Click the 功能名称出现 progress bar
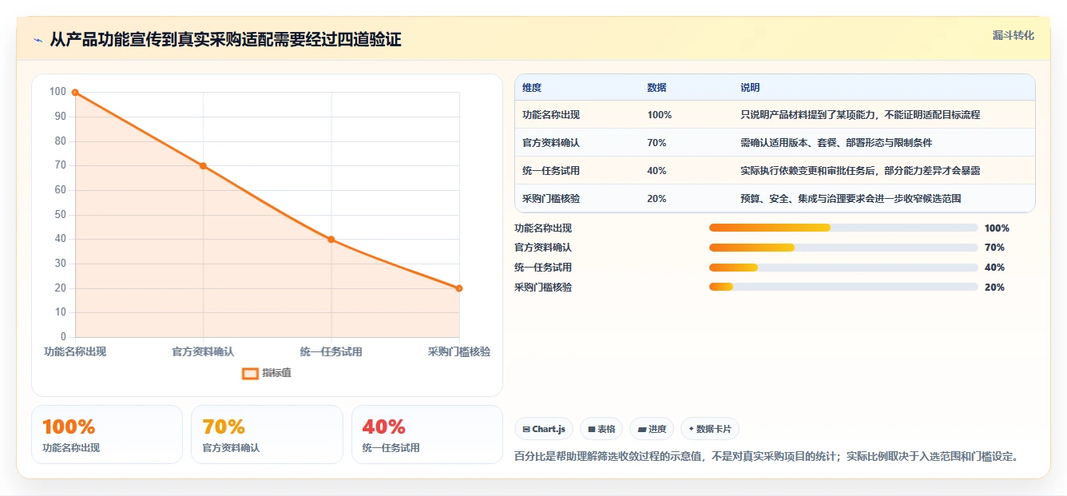Screen dimensions: 1067x496 click(843, 228)
